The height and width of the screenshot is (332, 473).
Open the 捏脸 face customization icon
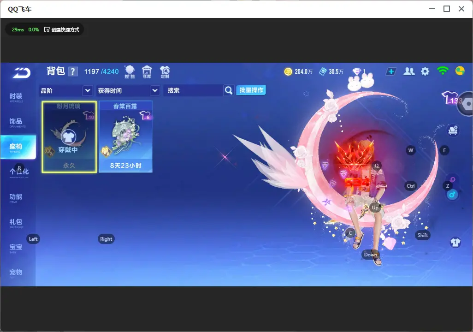pos(130,72)
